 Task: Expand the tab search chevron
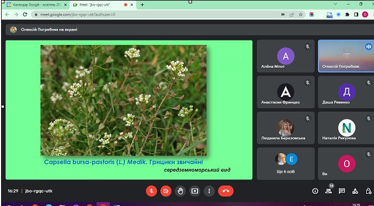[335, 4]
